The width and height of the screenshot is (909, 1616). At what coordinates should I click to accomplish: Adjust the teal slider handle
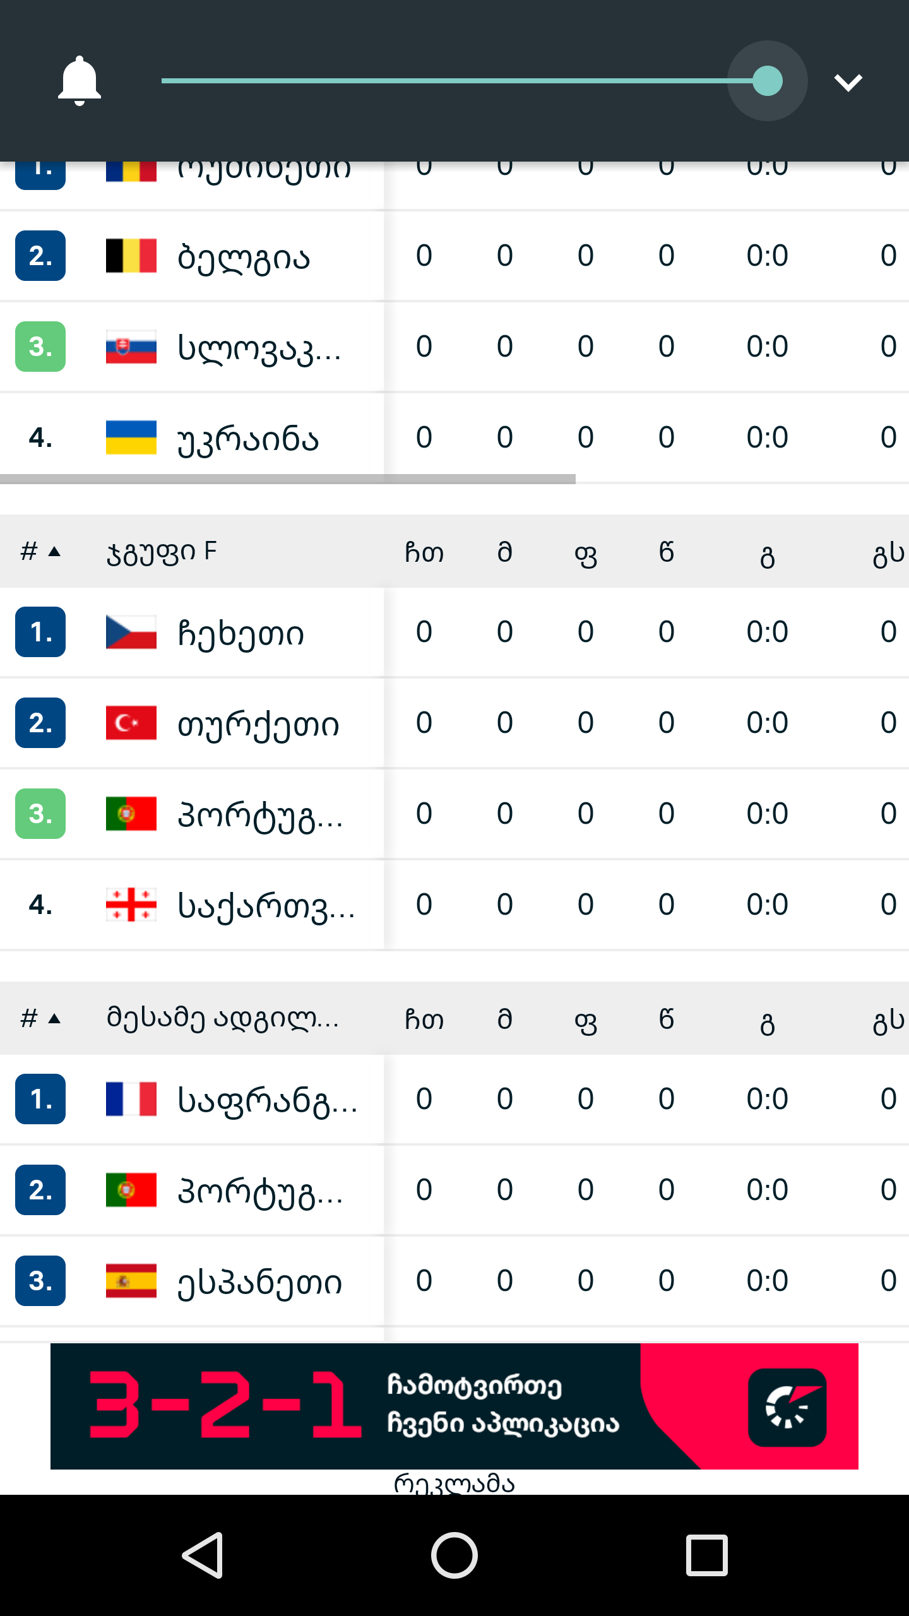767,81
